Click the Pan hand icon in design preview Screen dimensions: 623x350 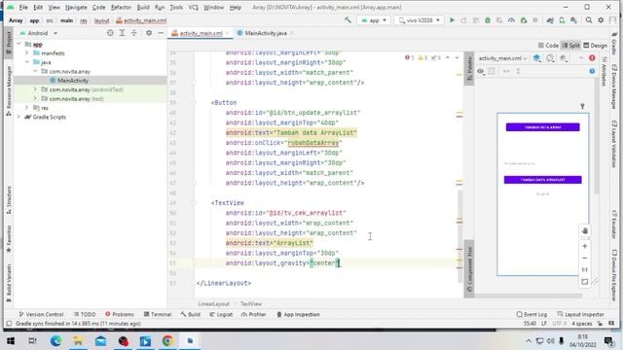tap(585, 231)
